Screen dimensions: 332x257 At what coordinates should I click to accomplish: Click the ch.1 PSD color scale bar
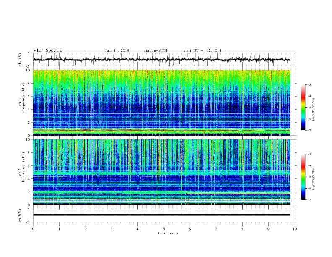pos(303,108)
